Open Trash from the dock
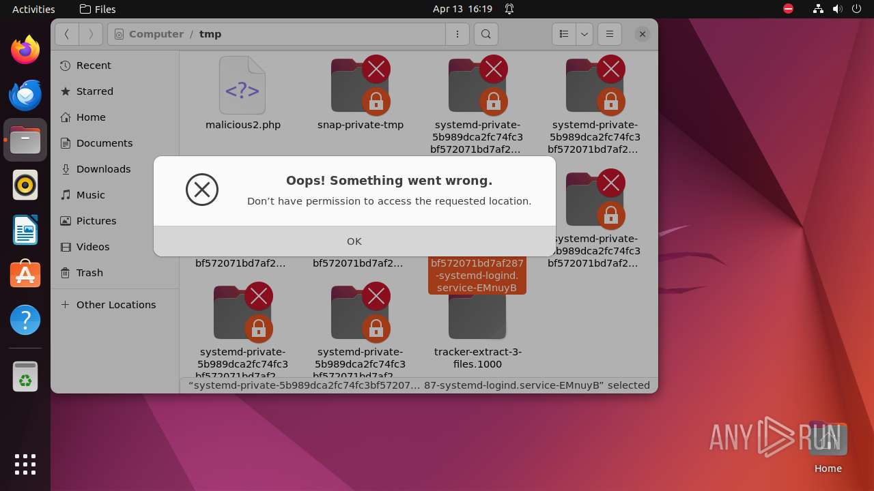The width and height of the screenshot is (874, 491). pos(25,376)
